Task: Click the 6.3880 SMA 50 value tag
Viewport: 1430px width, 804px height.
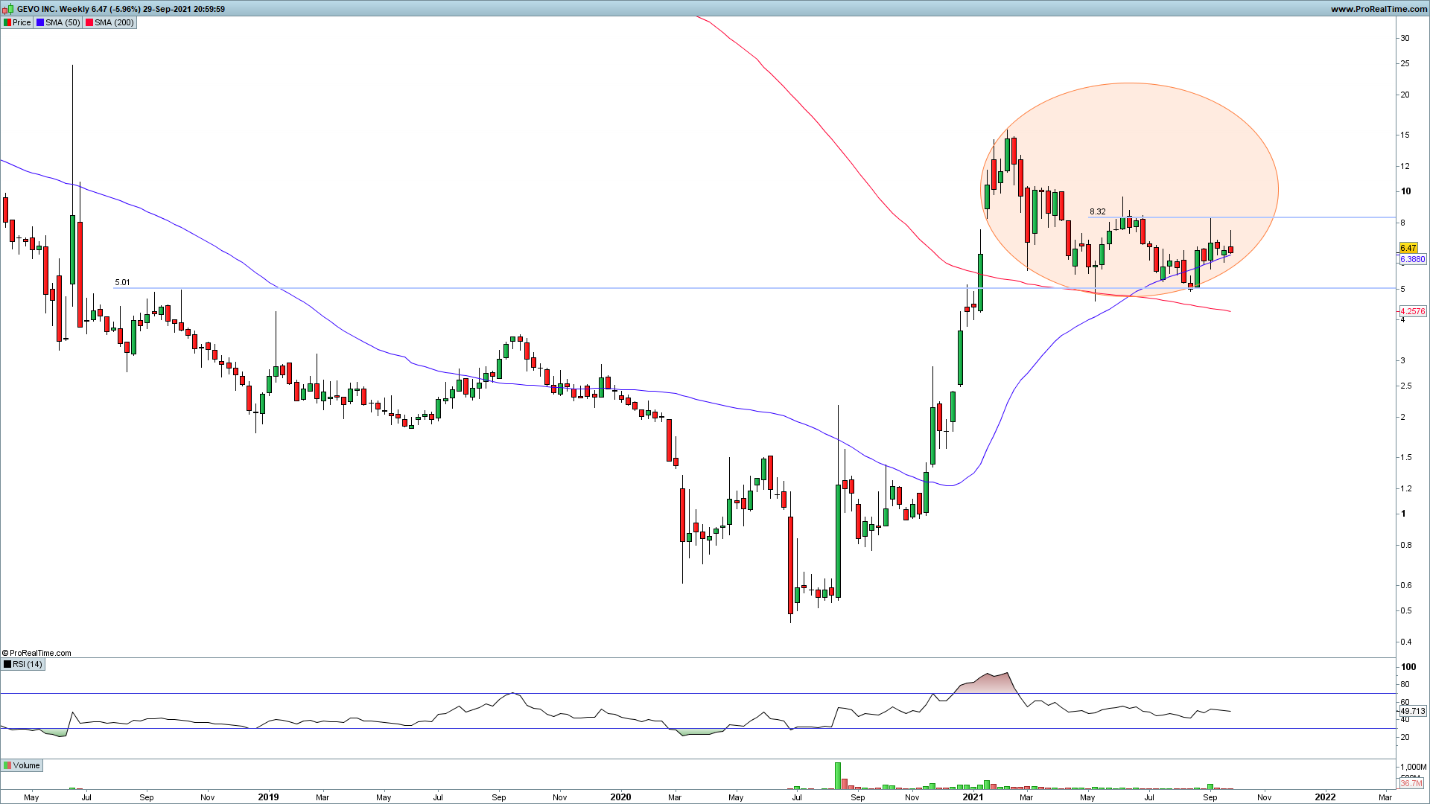Action: point(1412,260)
